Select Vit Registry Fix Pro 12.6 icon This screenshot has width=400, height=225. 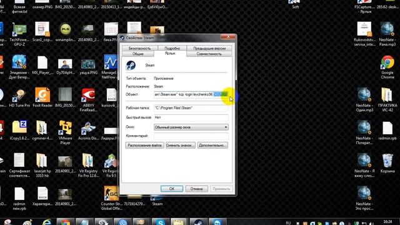pyautogui.click(x=88, y=165)
